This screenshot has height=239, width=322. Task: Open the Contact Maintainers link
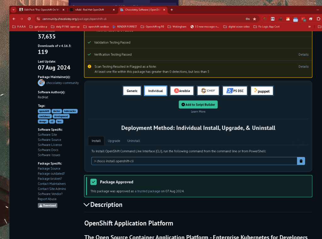52,184
